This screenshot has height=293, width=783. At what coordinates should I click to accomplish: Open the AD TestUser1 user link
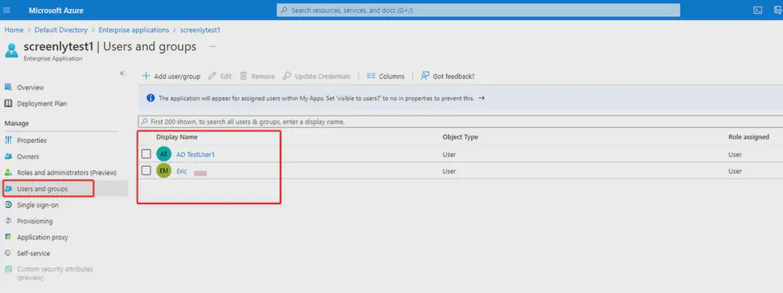tap(195, 155)
